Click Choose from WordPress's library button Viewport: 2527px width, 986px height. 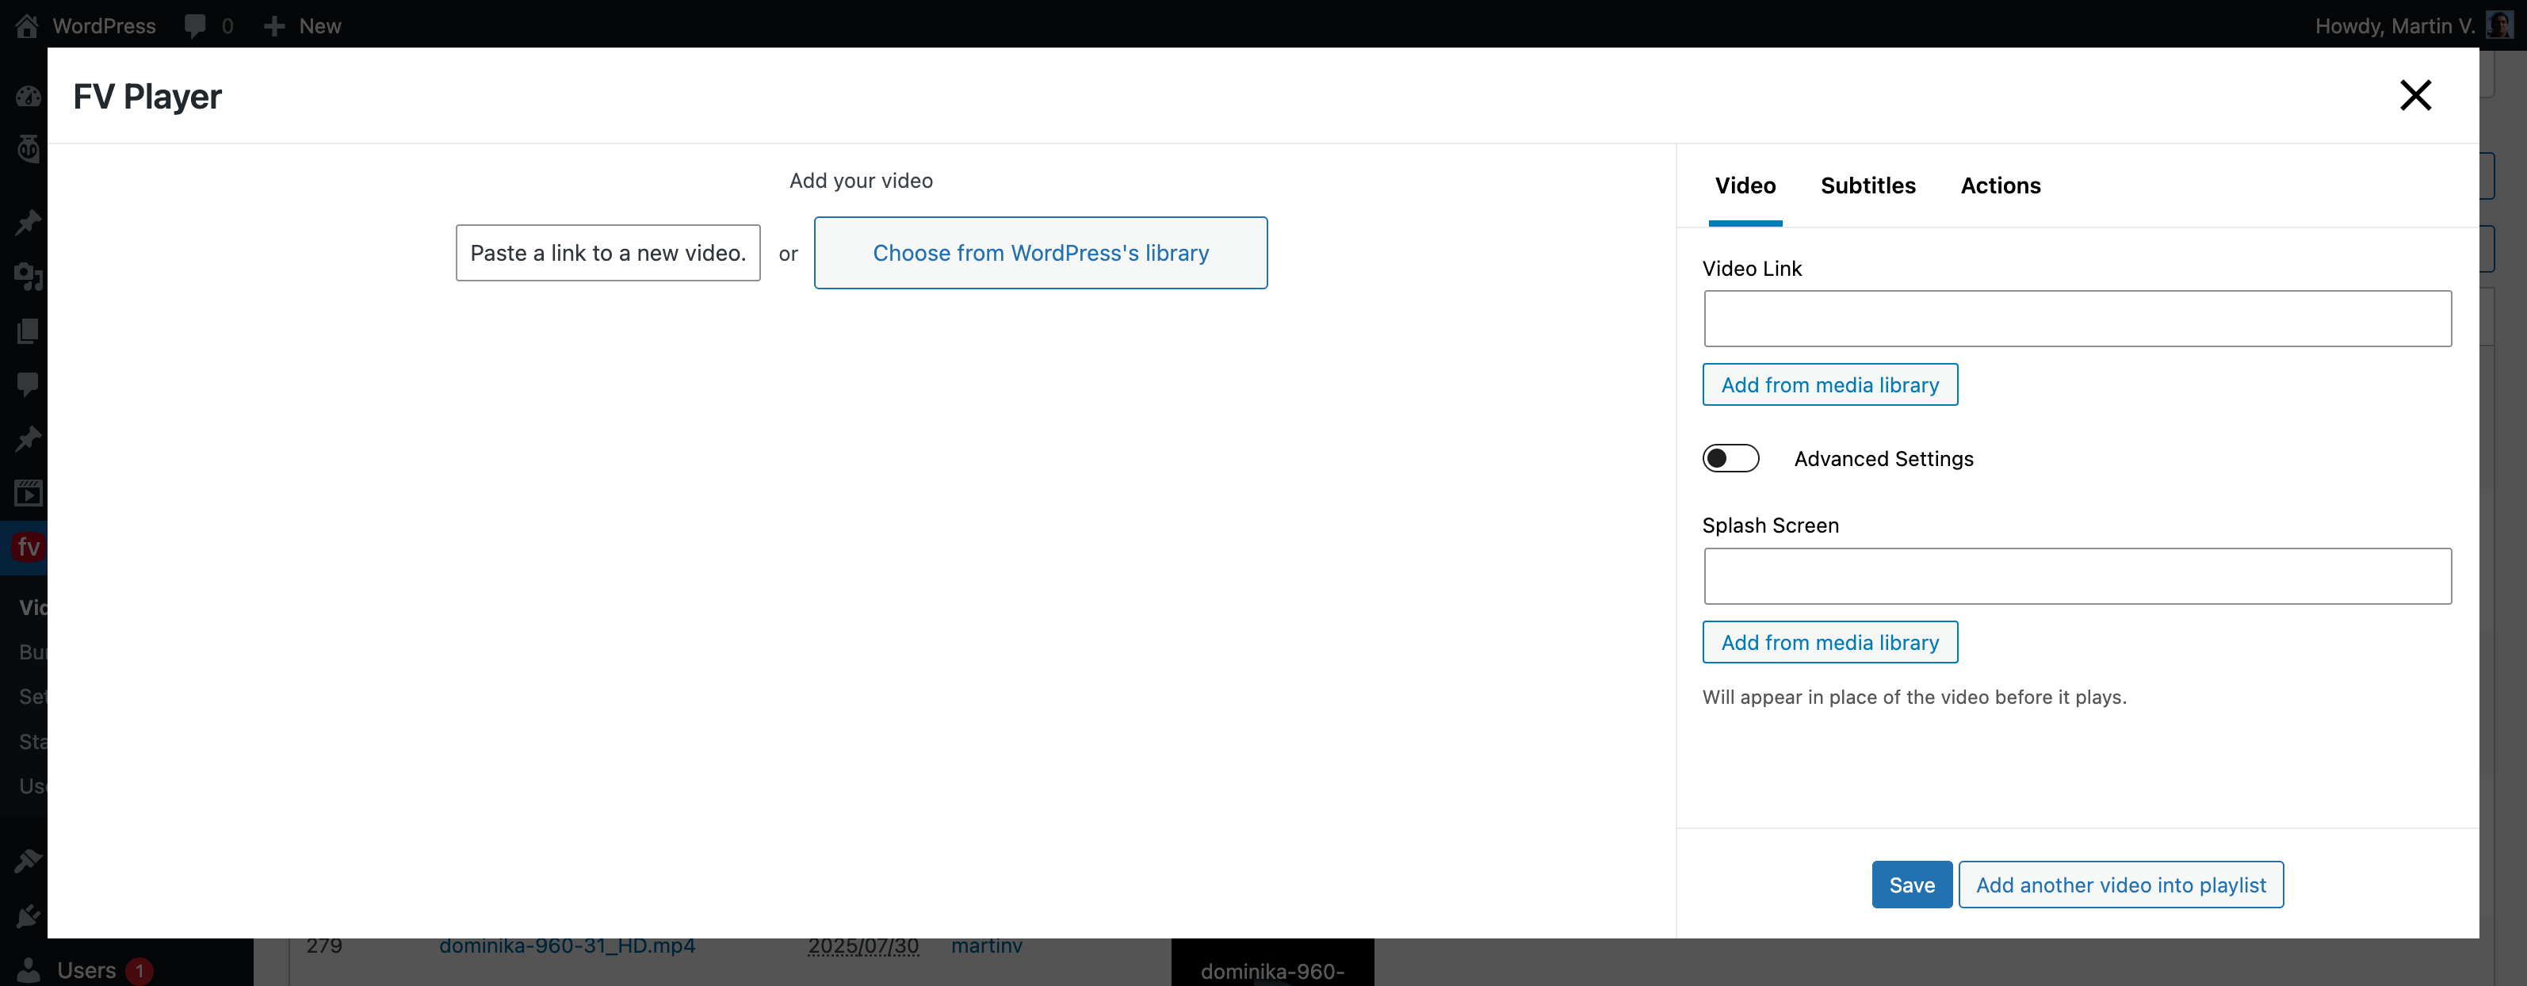1040,253
